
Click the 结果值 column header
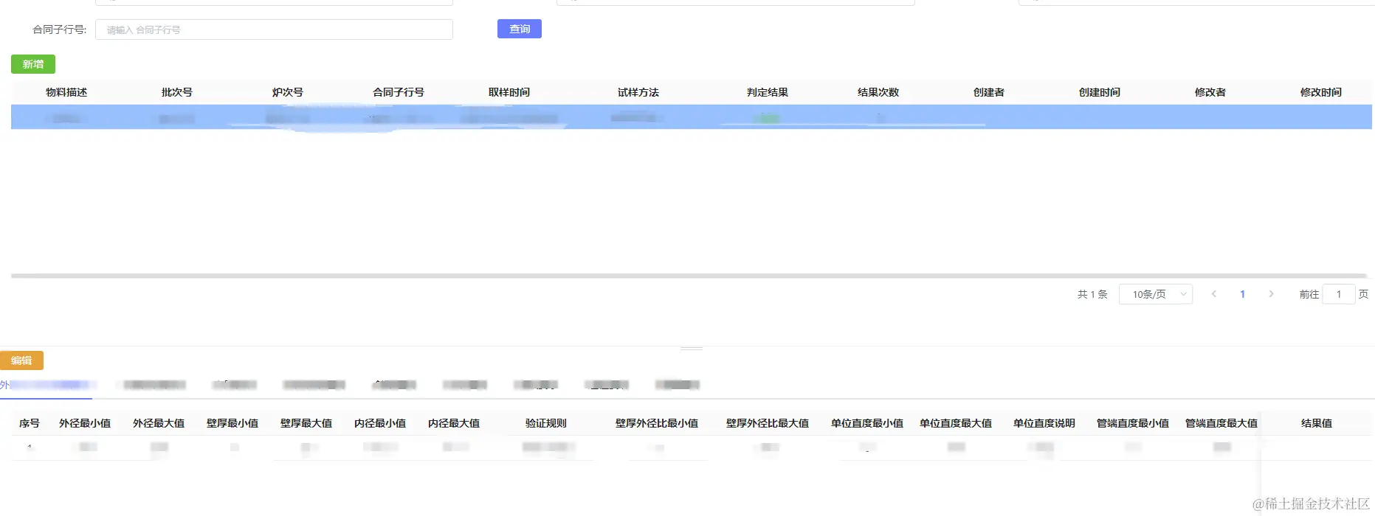coord(1317,423)
